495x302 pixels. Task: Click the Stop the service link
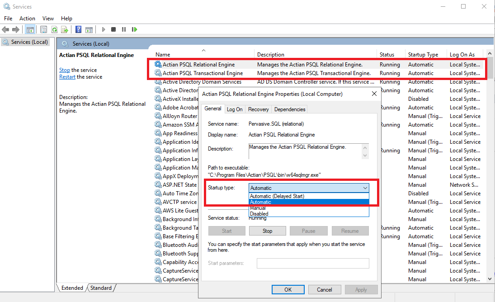point(64,70)
